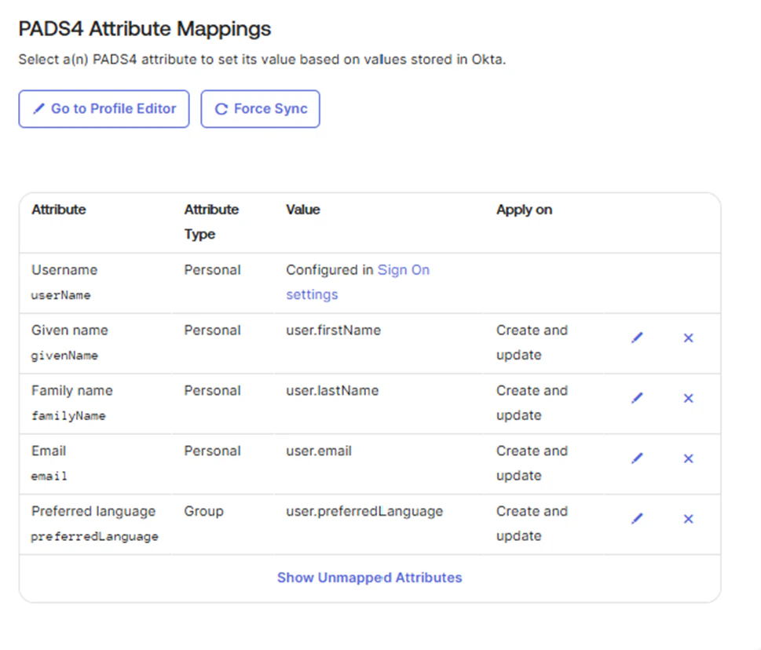Edit the Preferred language mapping pencil icon
This screenshot has height=650, width=761.
(x=637, y=519)
